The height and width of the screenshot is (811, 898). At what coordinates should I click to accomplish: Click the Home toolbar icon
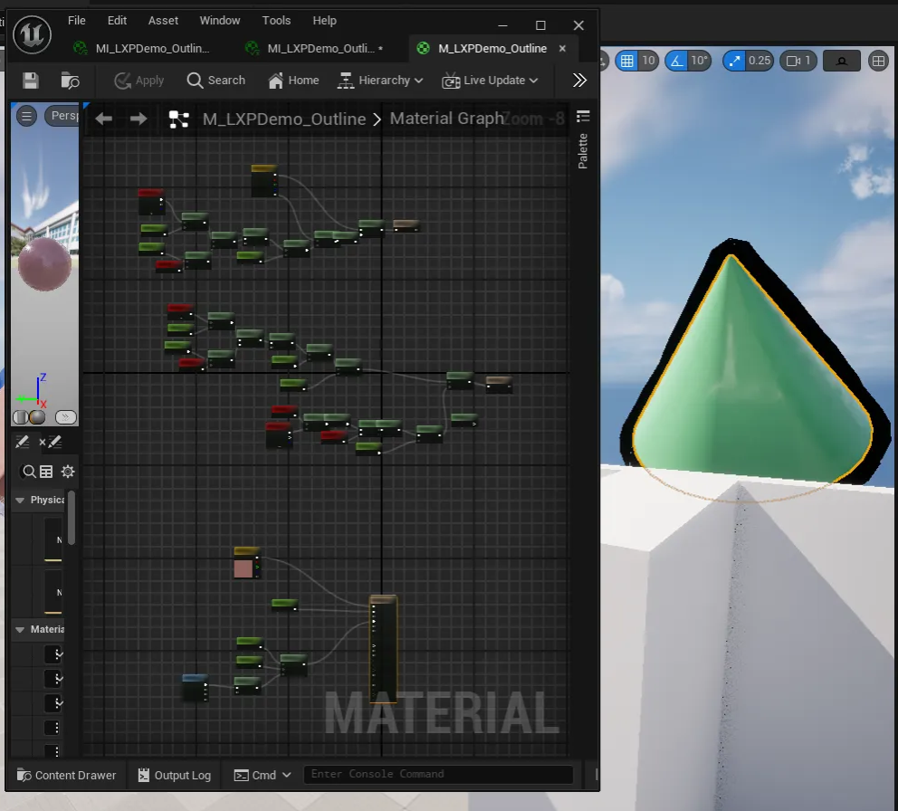293,81
